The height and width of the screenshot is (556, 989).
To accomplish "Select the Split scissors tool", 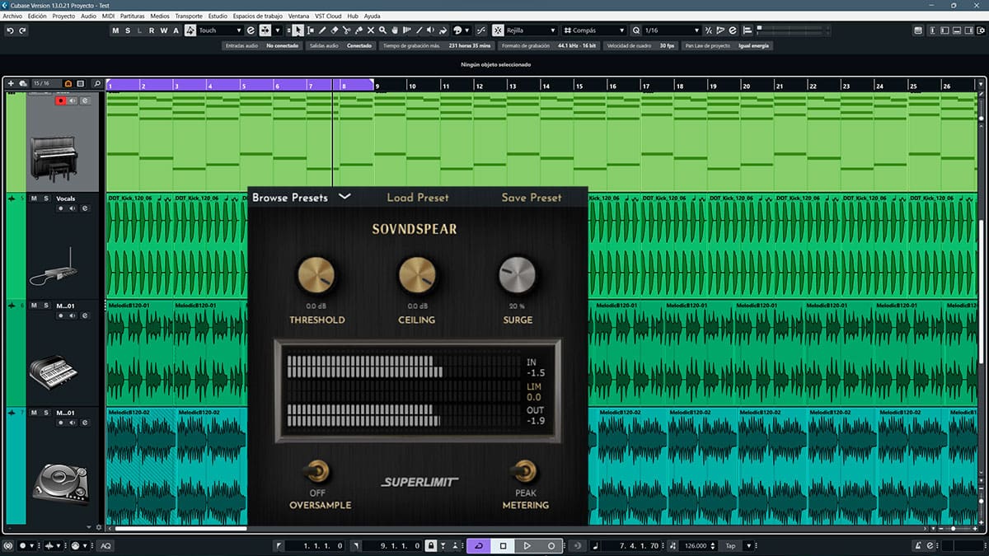I will pyautogui.click(x=346, y=30).
